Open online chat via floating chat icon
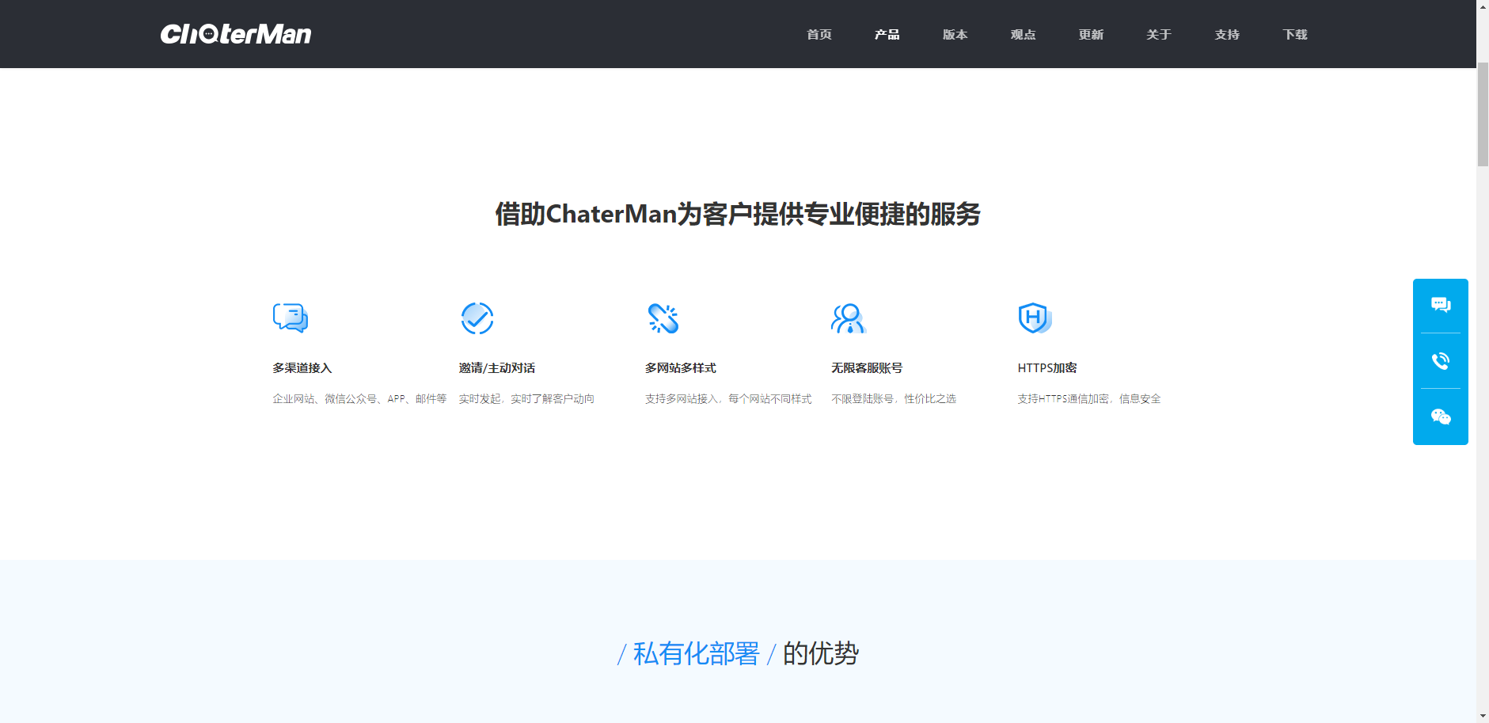This screenshot has width=1489, height=723. (x=1441, y=305)
